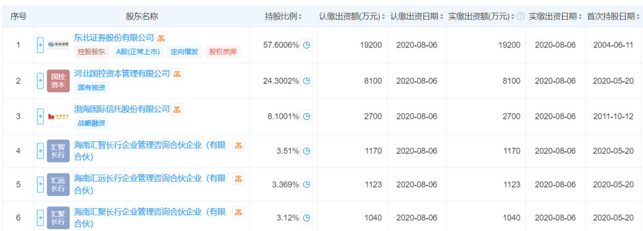Click the 国有独资 tag
643x231 pixels.
click(x=92, y=88)
